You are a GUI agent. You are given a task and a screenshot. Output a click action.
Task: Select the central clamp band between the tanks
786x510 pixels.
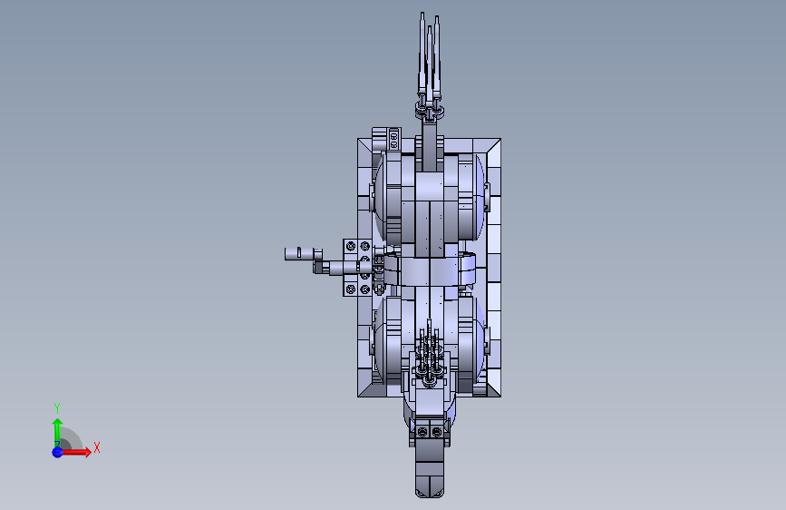pos(430,270)
